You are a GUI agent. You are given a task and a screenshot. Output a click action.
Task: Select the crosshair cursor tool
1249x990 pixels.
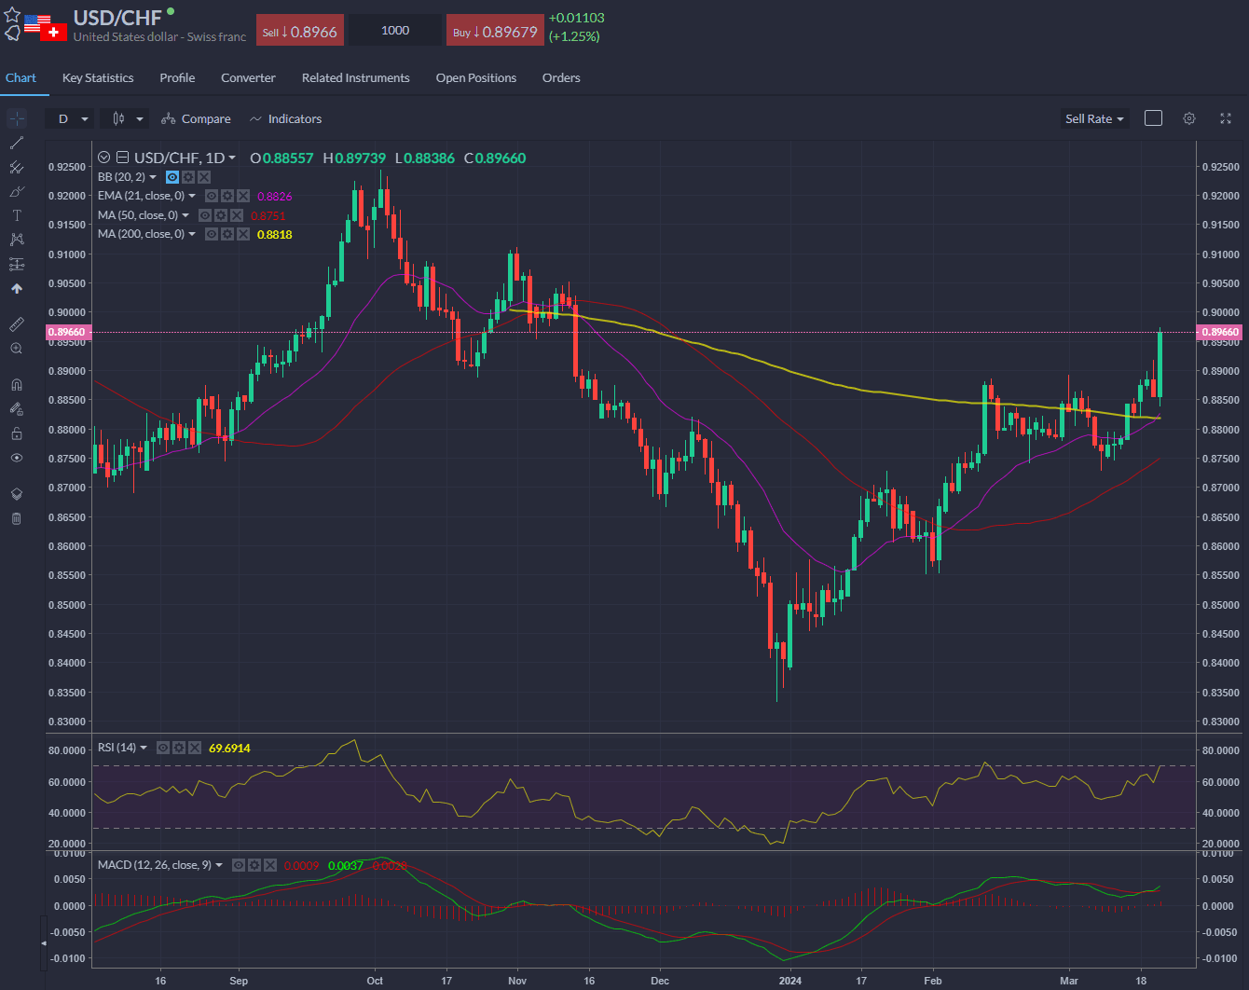coord(17,118)
